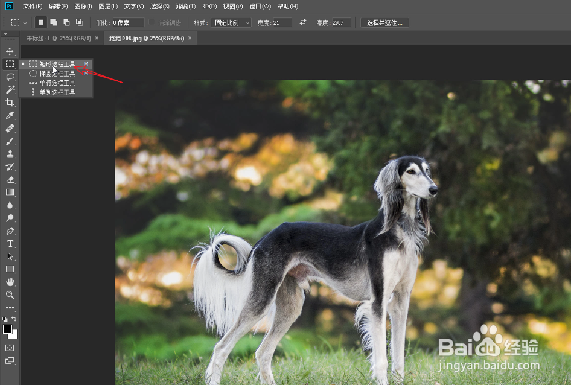Reset default foreground and background colors
The height and width of the screenshot is (385, 571).
(5, 319)
